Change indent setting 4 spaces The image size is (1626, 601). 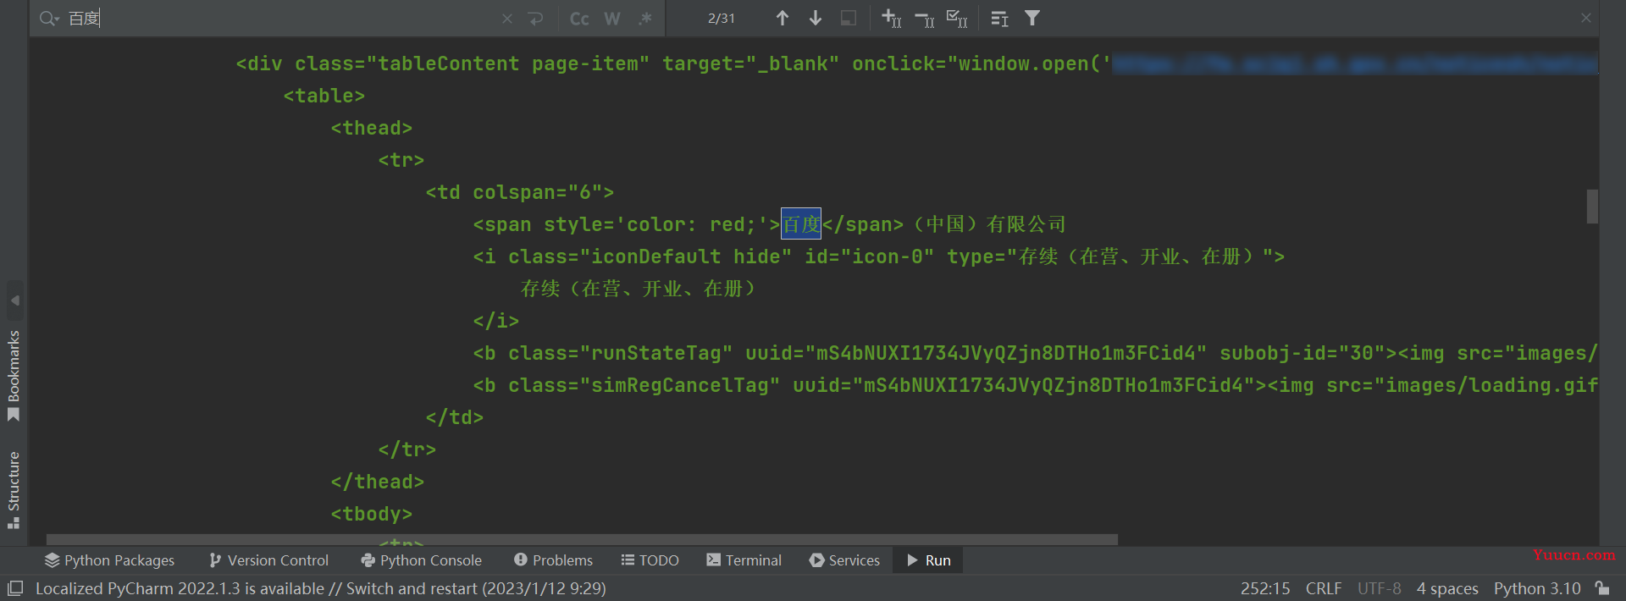[x=1447, y=588]
